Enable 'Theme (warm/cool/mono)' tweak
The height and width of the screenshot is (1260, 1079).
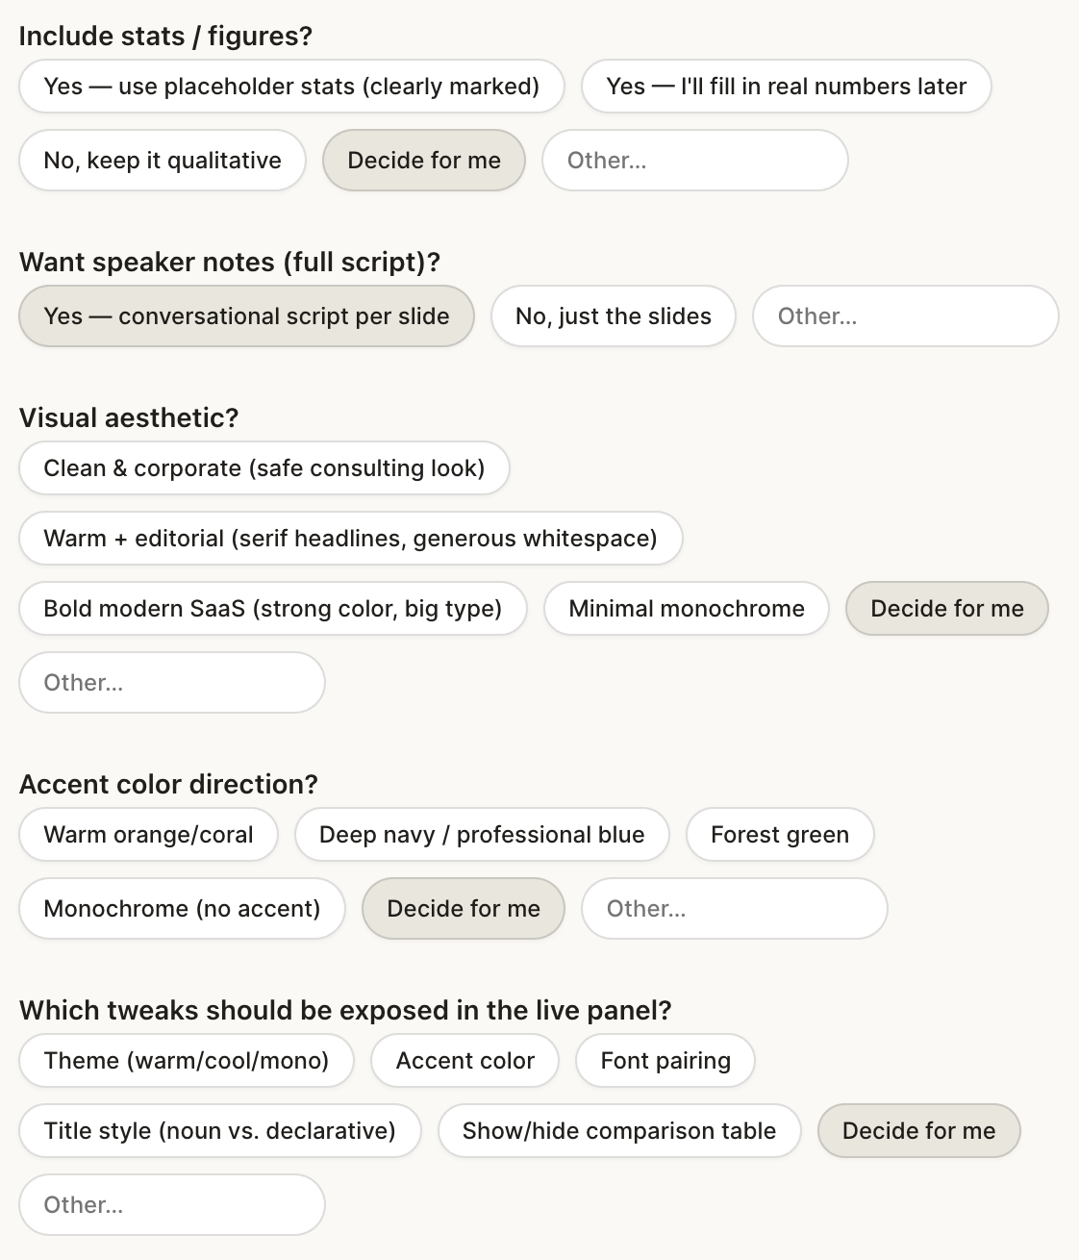pyautogui.click(x=187, y=1061)
